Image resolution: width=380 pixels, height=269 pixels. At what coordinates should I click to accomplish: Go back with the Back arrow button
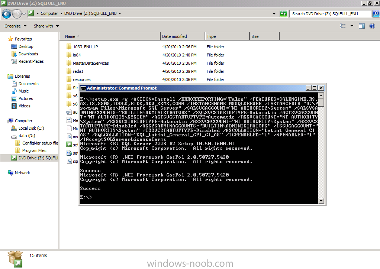point(7,14)
